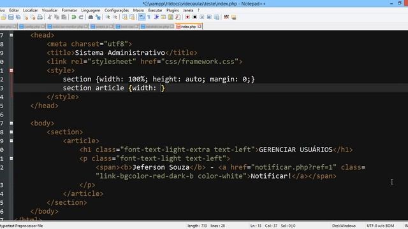Viewport: 408px width, 229px height.
Task: Run spell check ABC icon
Action: [x=226, y=17]
